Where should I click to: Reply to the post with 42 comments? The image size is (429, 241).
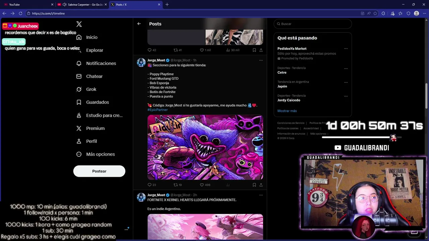pyautogui.click(x=152, y=50)
